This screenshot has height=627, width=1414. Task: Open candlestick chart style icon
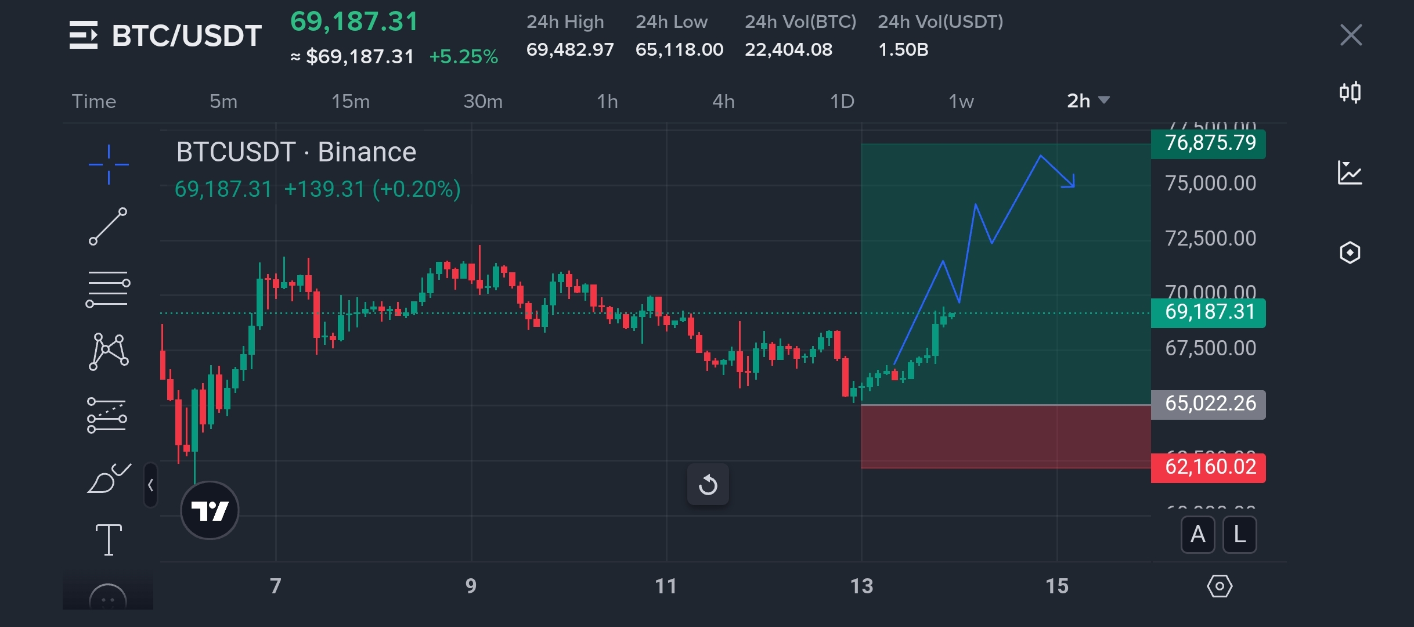(x=1350, y=92)
